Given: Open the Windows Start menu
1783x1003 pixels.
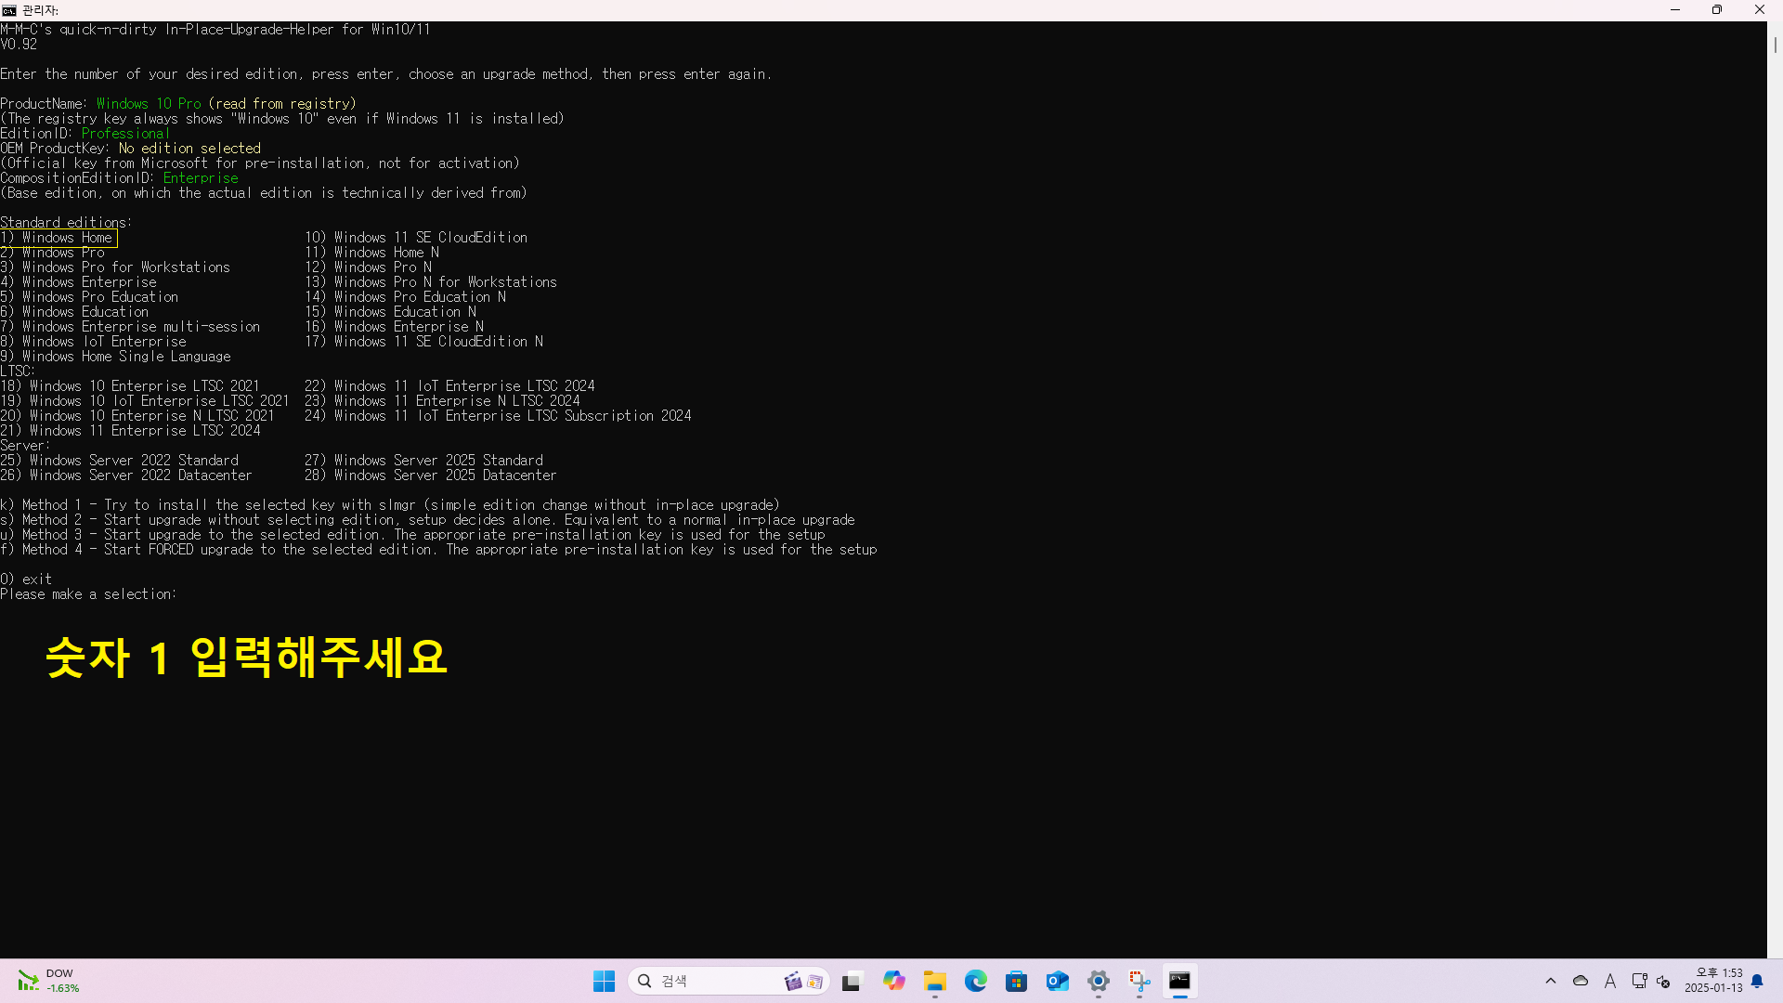Looking at the screenshot, I should pos(604,981).
